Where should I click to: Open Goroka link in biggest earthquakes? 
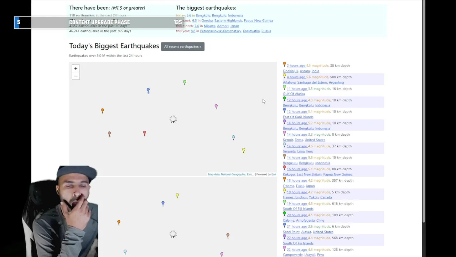[x=207, y=21]
